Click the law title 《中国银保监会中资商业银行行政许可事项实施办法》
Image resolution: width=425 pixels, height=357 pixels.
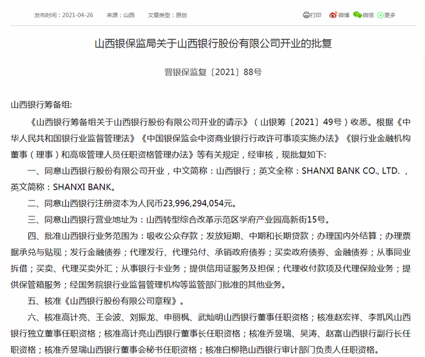(240, 138)
